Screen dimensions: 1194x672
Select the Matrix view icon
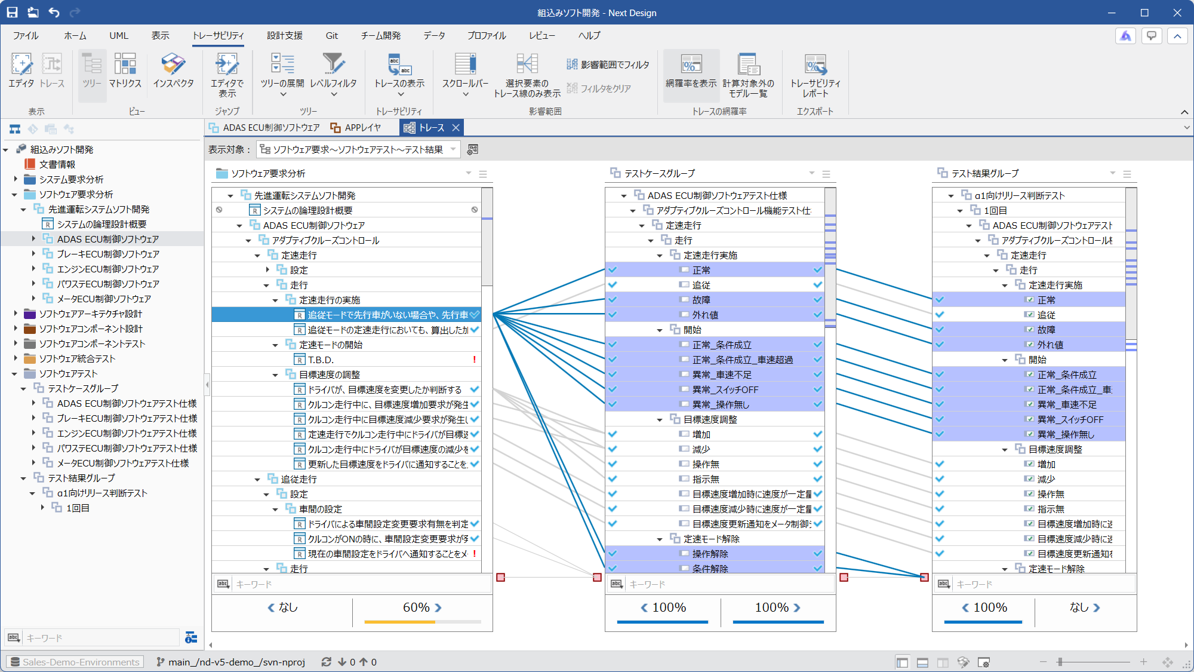pyautogui.click(x=125, y=65)
